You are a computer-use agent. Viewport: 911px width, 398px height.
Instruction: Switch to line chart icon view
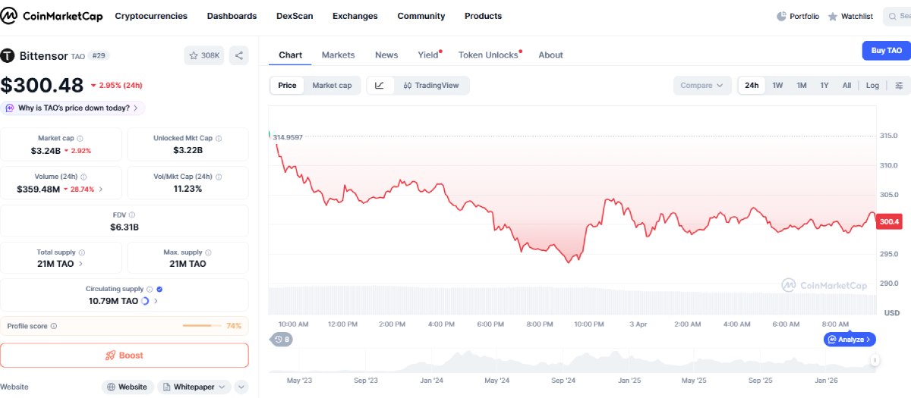(380, 86)
